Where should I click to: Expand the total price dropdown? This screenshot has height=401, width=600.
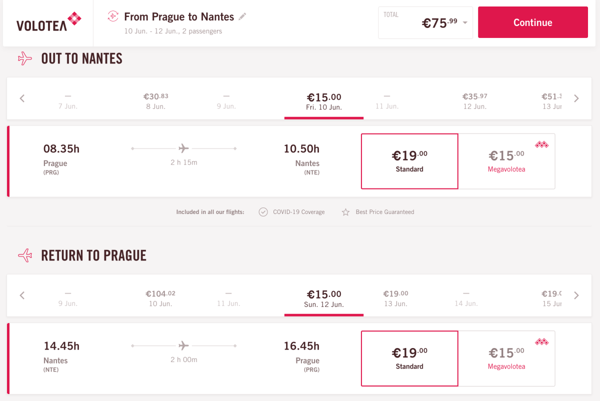pyautogui.click(x=465, y=23)
